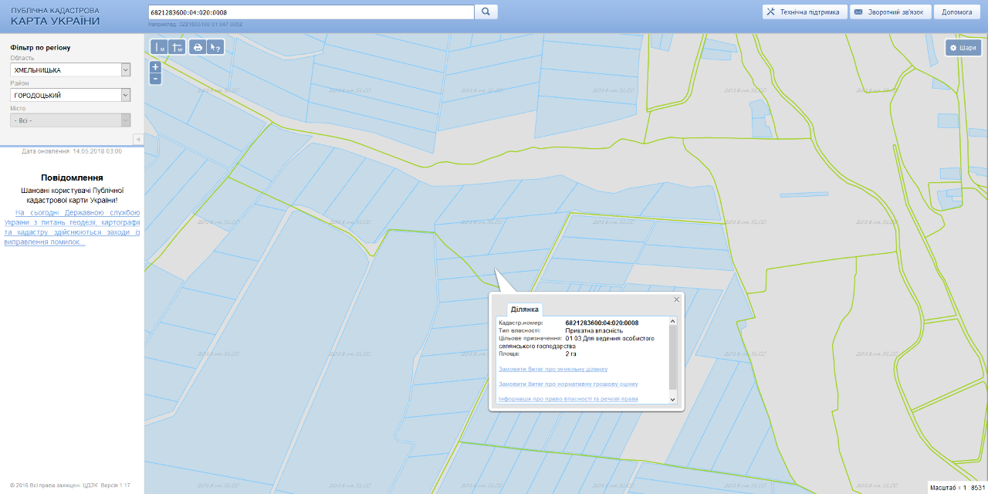Viewport: 988px width, 494px height.
Task: Open Зворотний зв'язок feedback
Action: (890, 12)
